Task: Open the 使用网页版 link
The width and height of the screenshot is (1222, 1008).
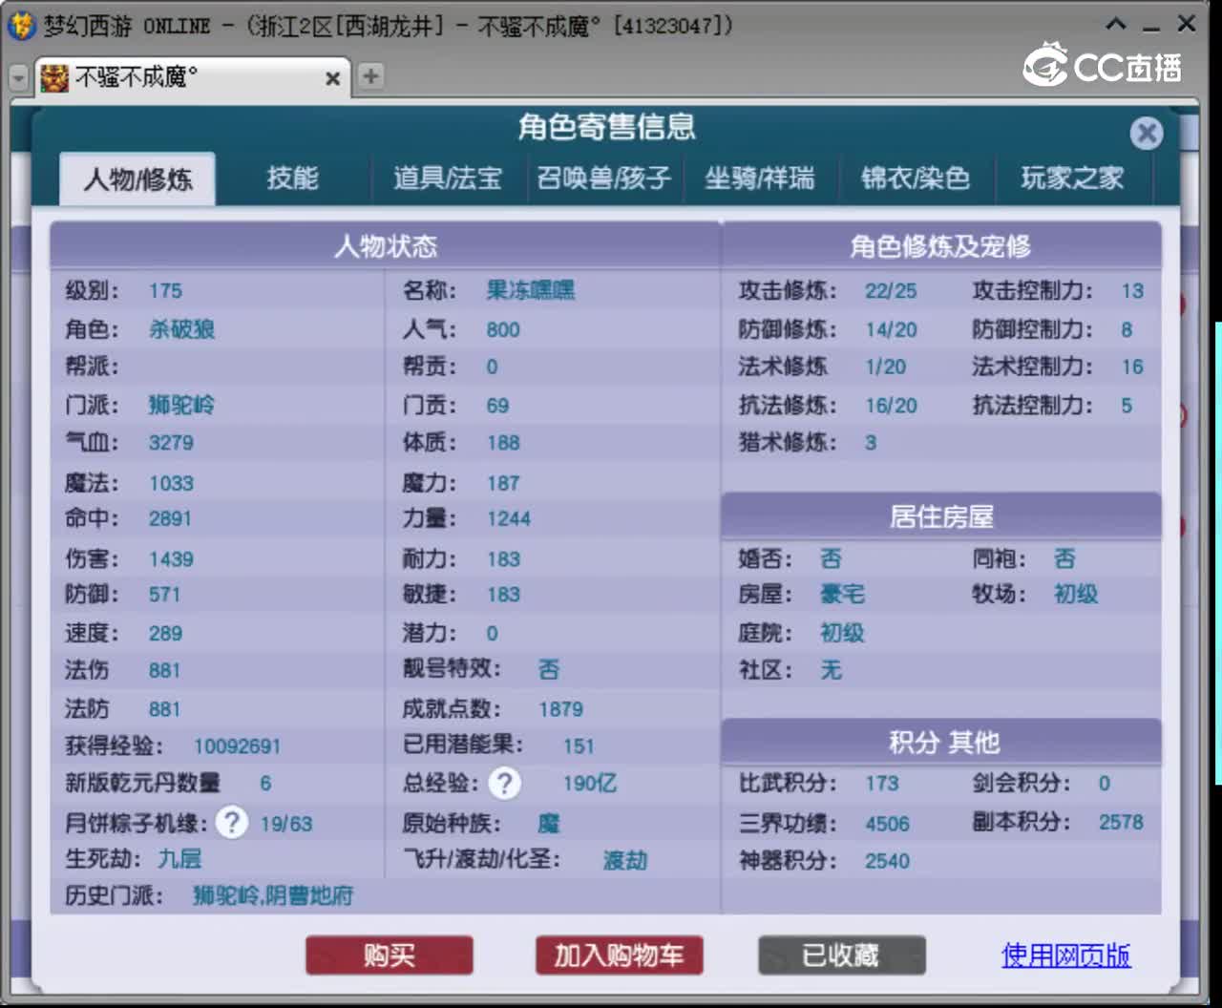Action: click(1065, 955)
